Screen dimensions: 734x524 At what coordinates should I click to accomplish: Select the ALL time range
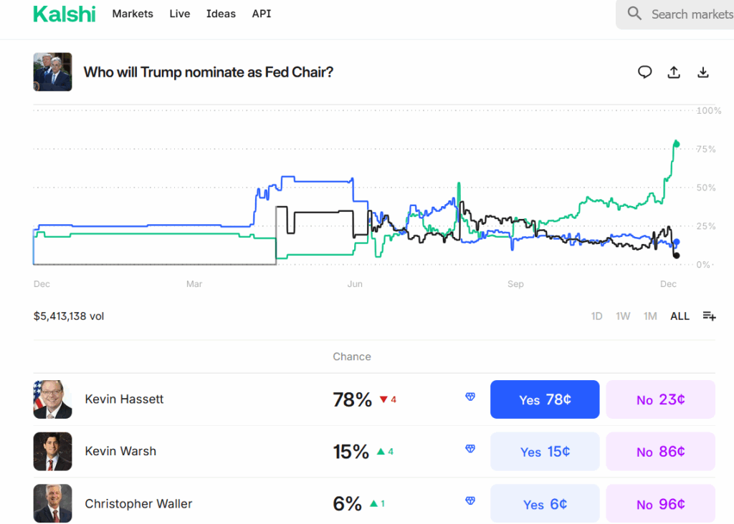pyautogui.click(x=680, y=316)
